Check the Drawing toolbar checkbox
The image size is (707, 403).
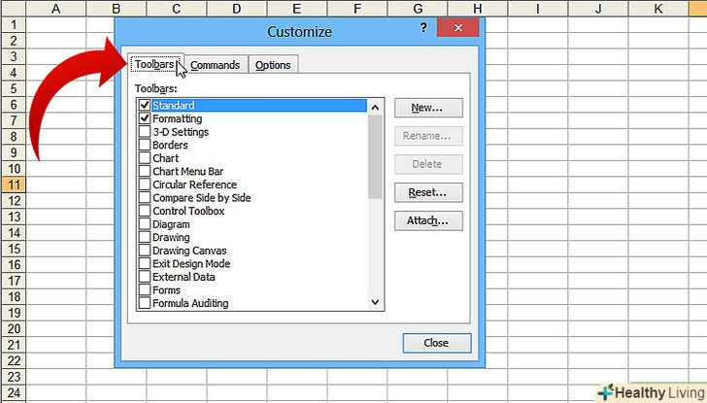145,237
